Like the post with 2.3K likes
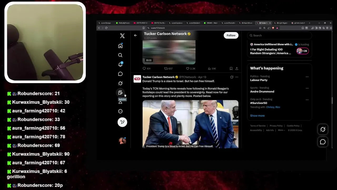337x190 pixels. [191, 68]
